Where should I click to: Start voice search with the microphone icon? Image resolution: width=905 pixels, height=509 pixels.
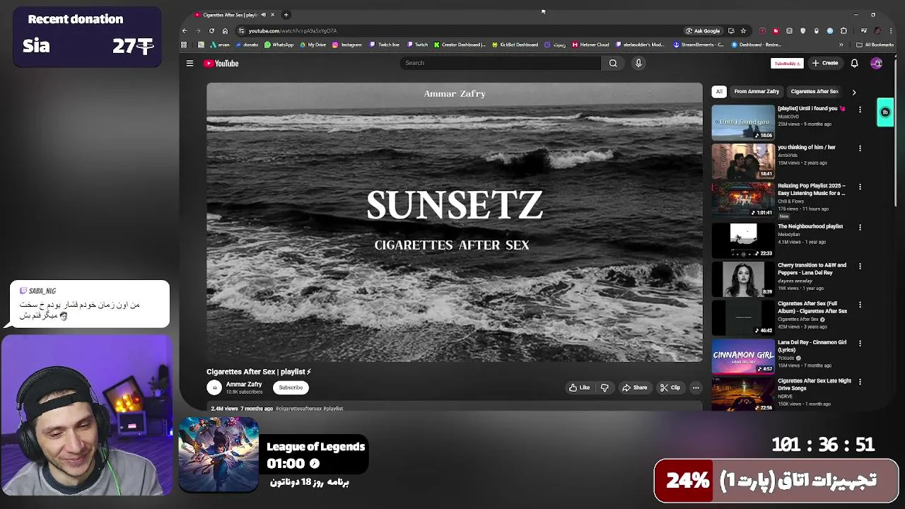638,63
